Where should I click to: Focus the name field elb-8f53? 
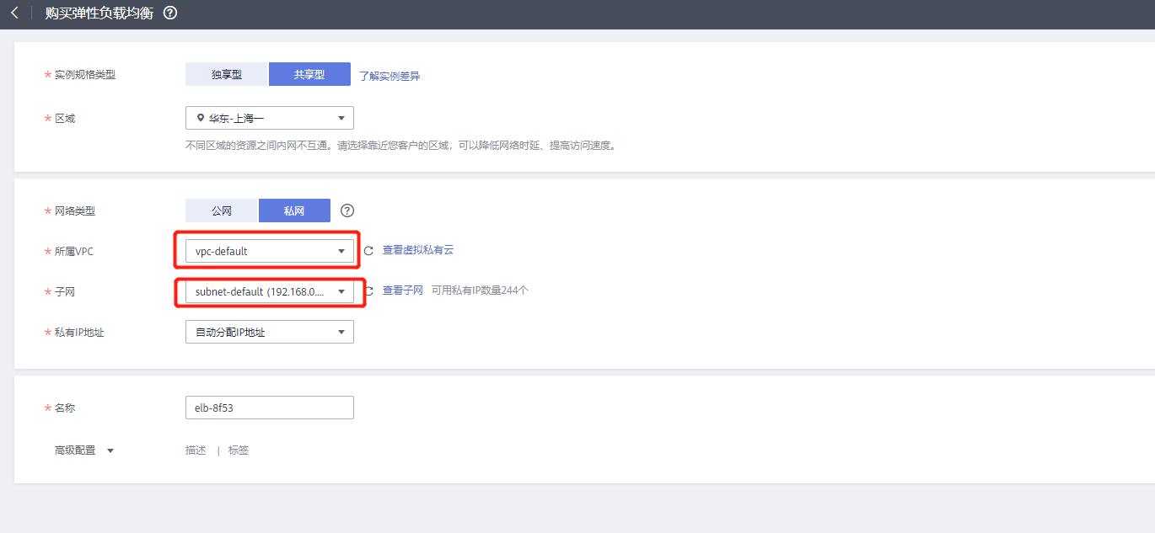(x=270, y=408)
